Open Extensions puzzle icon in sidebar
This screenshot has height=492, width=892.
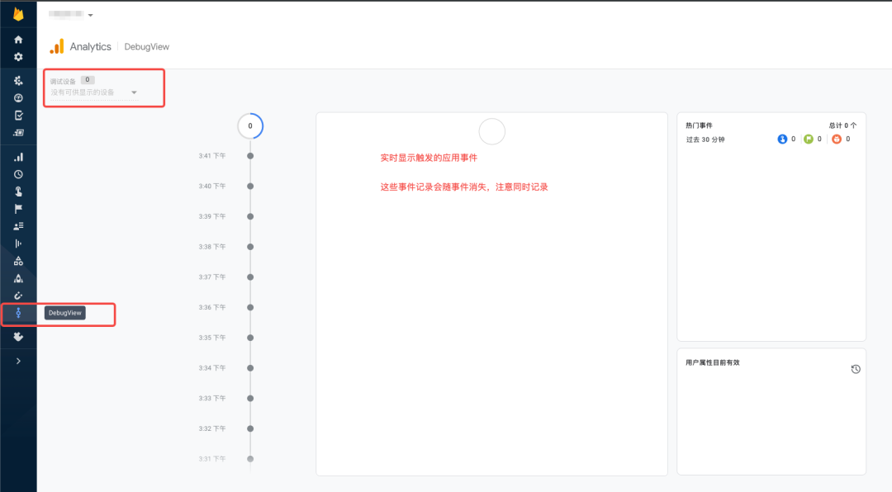(18, 337)
